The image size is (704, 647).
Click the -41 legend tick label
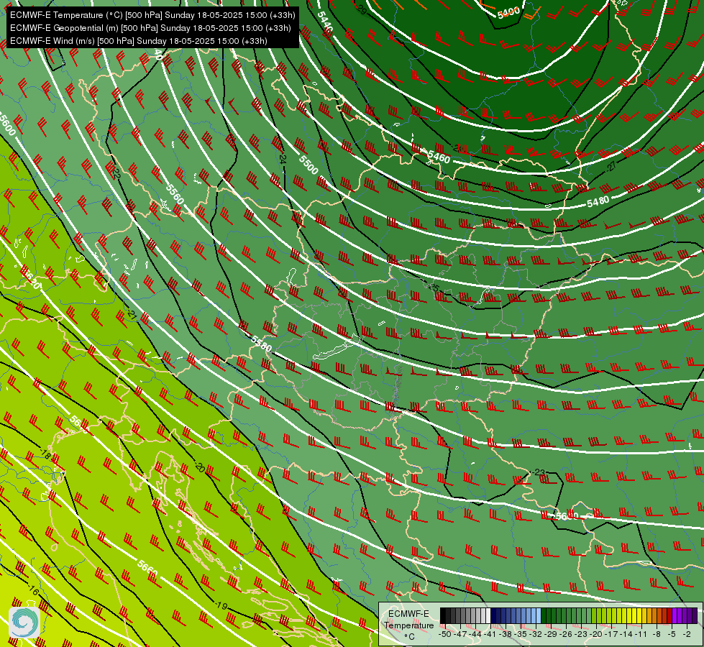(490, 634)
